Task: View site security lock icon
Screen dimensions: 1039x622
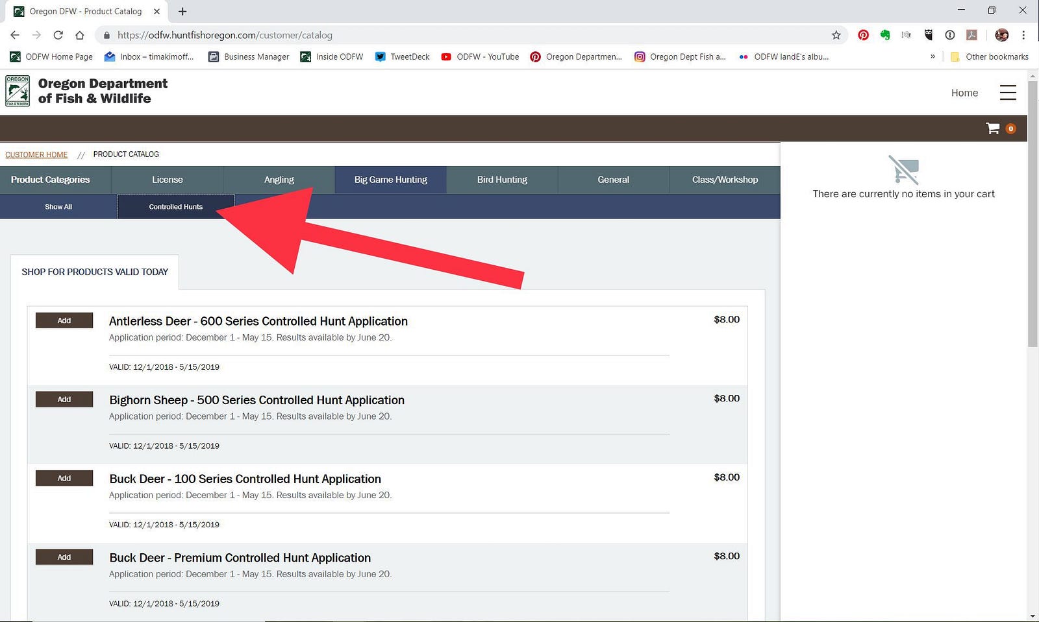Action: [106, 35]
